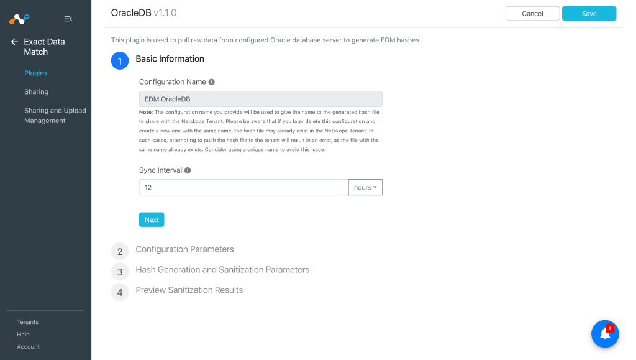The width and height of the screenshot is (636, 360).
Task: Click the Next button
Action: (x=152, y=219)
